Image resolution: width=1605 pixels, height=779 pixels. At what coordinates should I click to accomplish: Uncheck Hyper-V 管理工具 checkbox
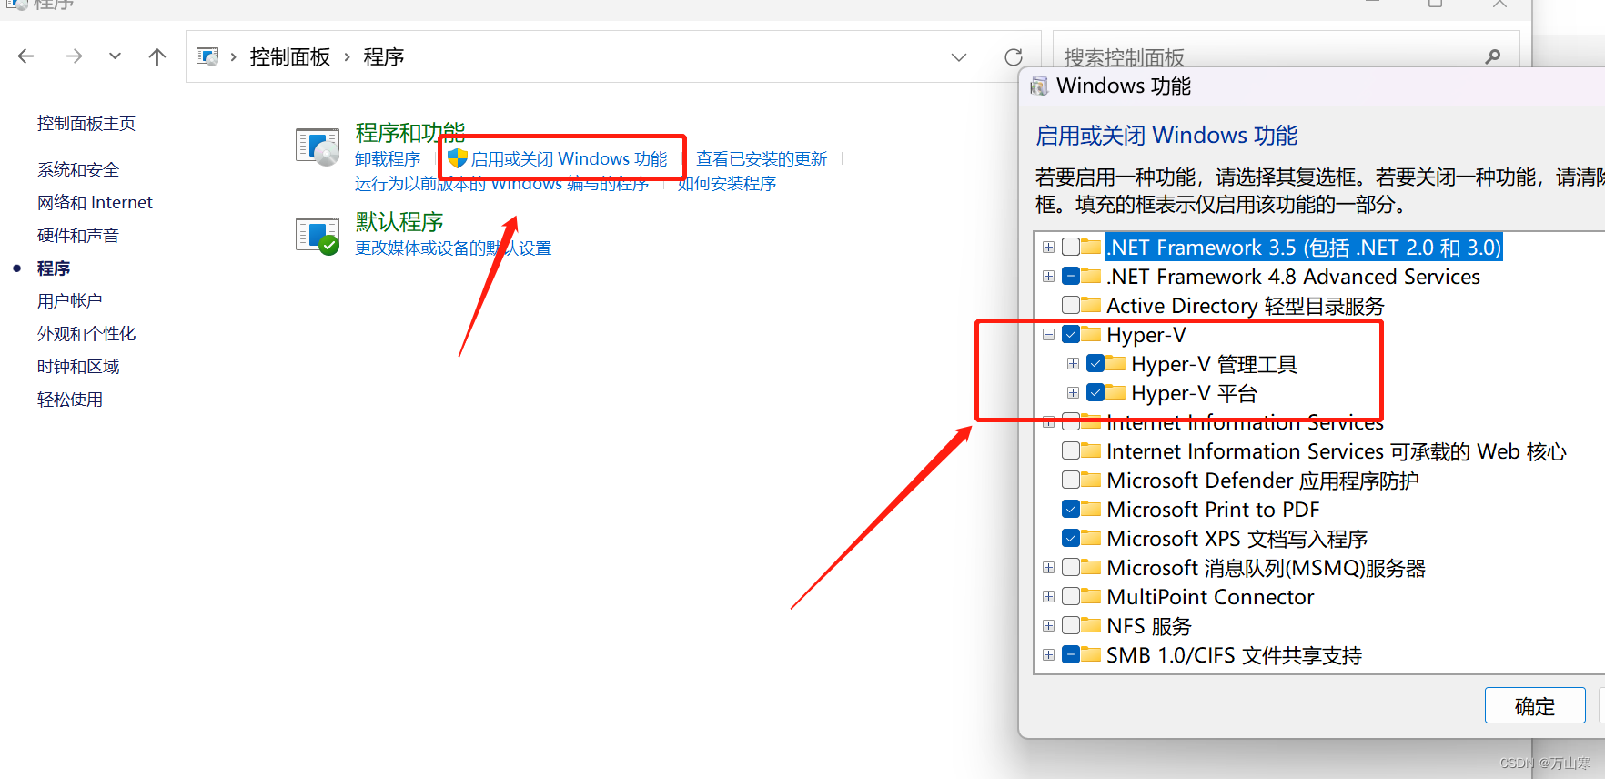pyautogui.click(x=1095, y=364)
